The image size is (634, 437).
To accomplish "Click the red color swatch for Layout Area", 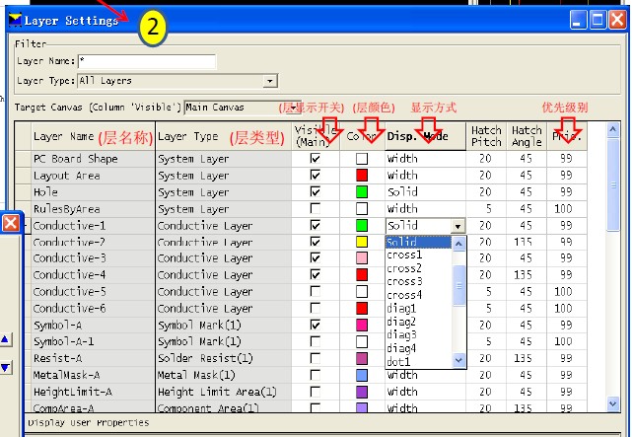I will click(362, 176).
